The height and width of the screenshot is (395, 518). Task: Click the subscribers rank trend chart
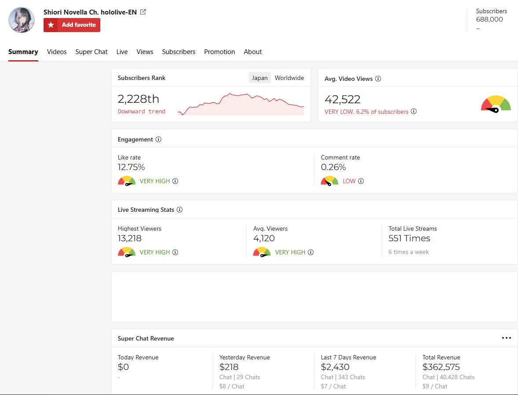[240, 104]
